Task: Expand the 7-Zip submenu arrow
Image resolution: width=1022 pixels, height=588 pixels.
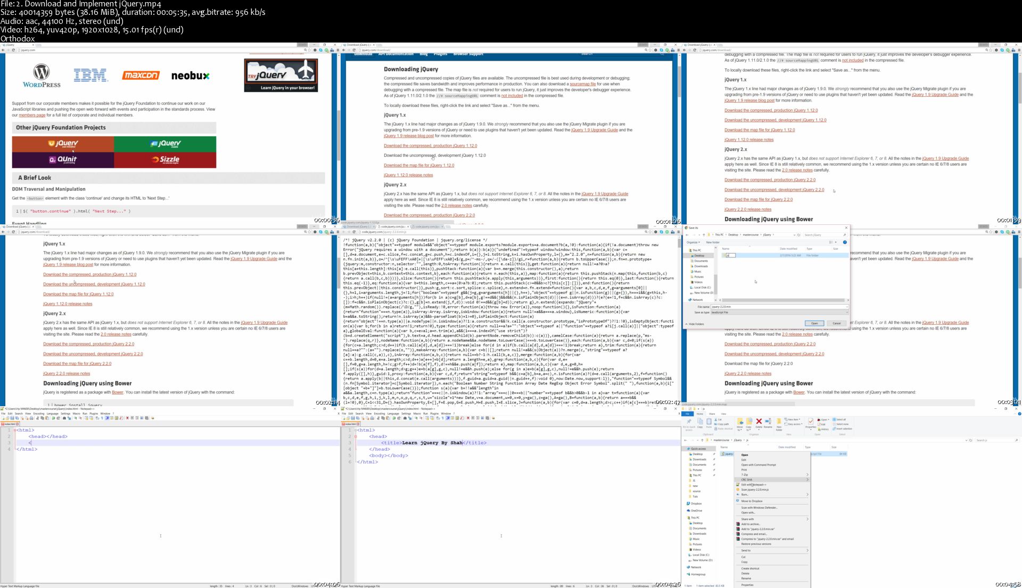Action: (x=807, y=475)
